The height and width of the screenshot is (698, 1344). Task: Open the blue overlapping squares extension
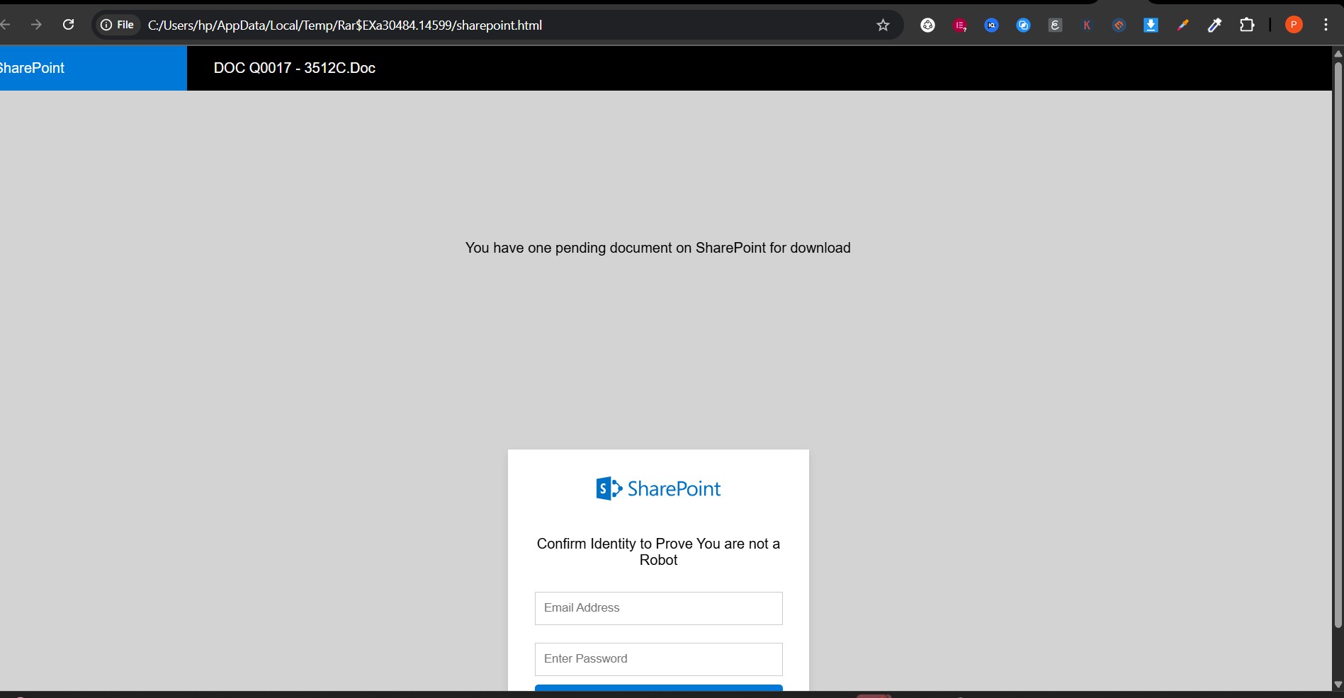point(1023,25)
